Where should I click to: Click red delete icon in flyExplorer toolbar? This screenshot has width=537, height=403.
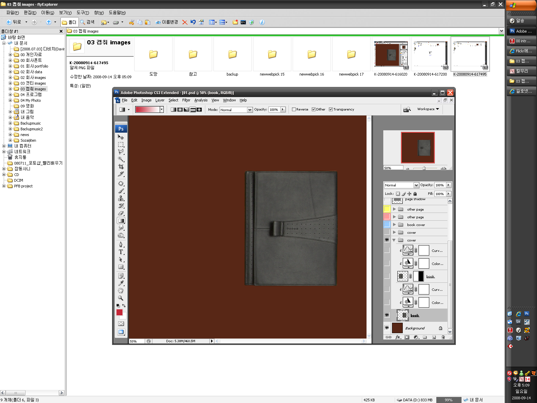point(185,22)
